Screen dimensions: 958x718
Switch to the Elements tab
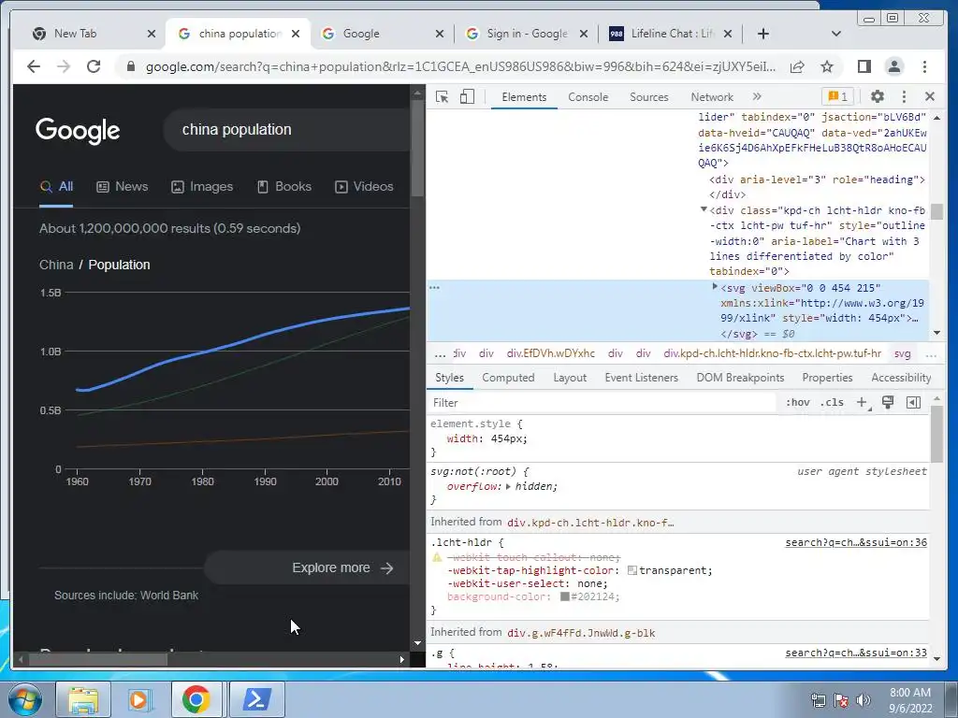point(524,97)
